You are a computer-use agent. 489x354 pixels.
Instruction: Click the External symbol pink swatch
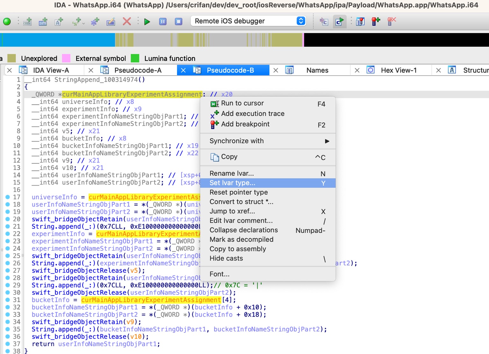(x=66, y=58)
